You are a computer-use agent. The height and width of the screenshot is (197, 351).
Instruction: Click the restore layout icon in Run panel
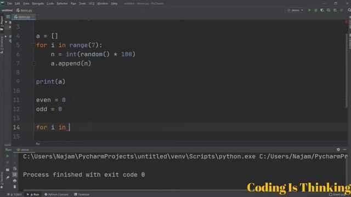pyautogui.click(x=7, y=170)
